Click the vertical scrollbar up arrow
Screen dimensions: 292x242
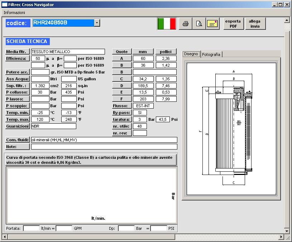pyautogui.click(x=287, y=20)
